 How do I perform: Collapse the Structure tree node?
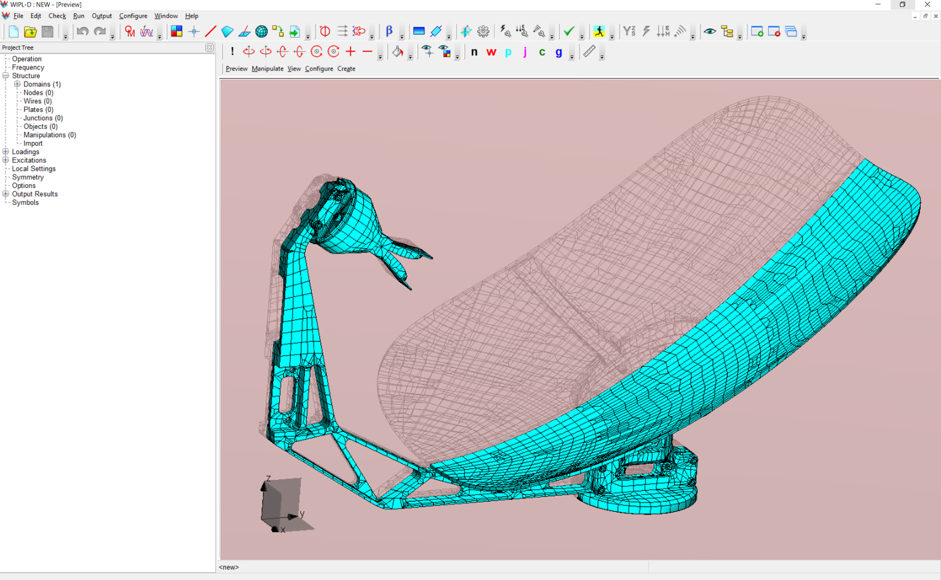6,76
